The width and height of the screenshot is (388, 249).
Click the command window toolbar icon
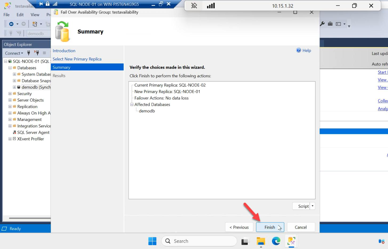point(338,24)
